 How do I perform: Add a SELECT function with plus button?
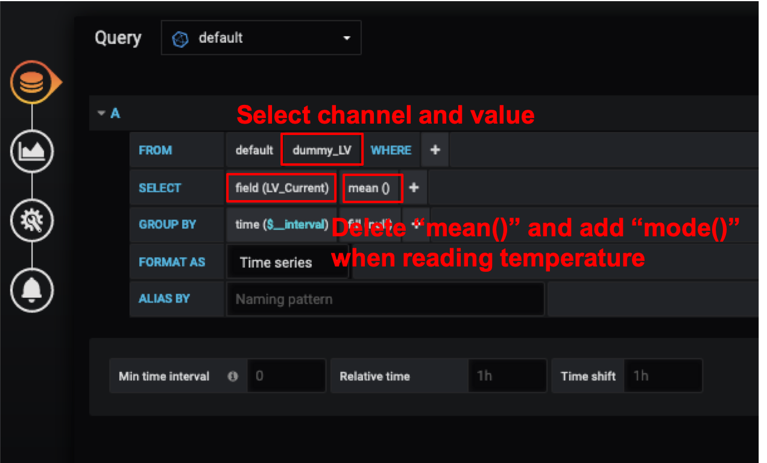point(414,188)
